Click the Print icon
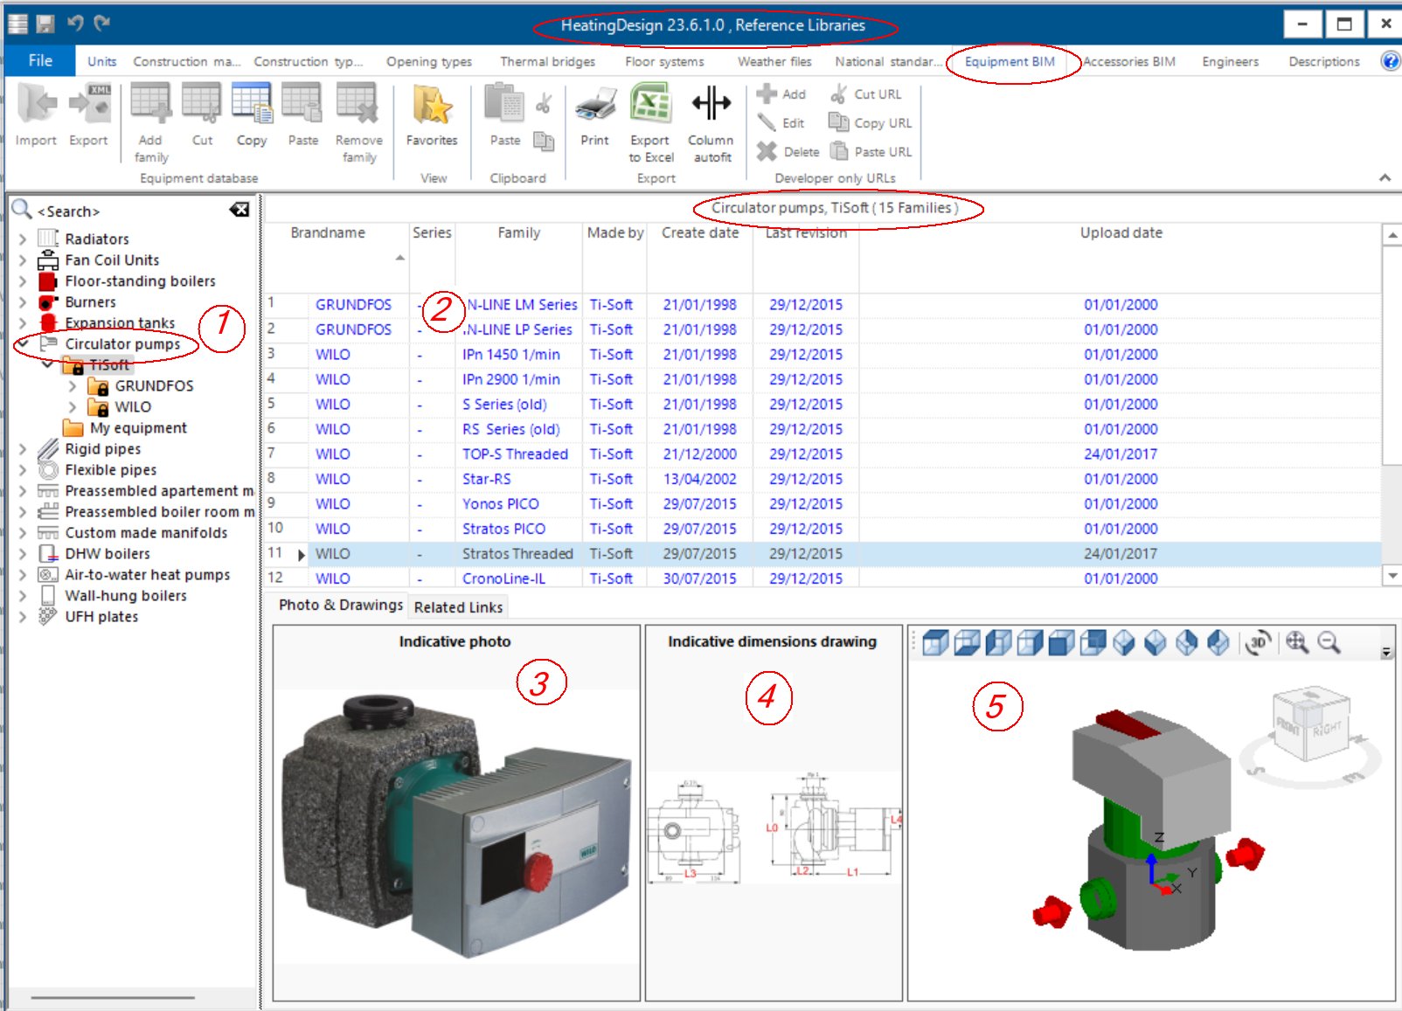 [593, 109]
